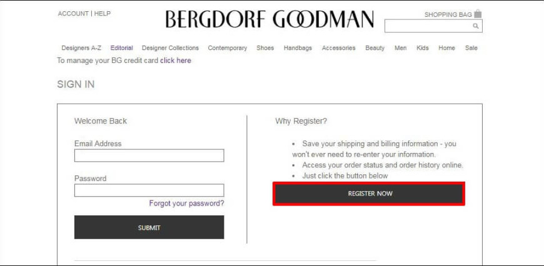Open the Account link

[73, 14]
